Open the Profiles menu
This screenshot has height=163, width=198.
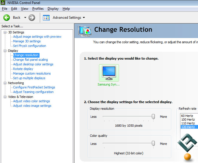pyautogui.click(x=38, y=9)
